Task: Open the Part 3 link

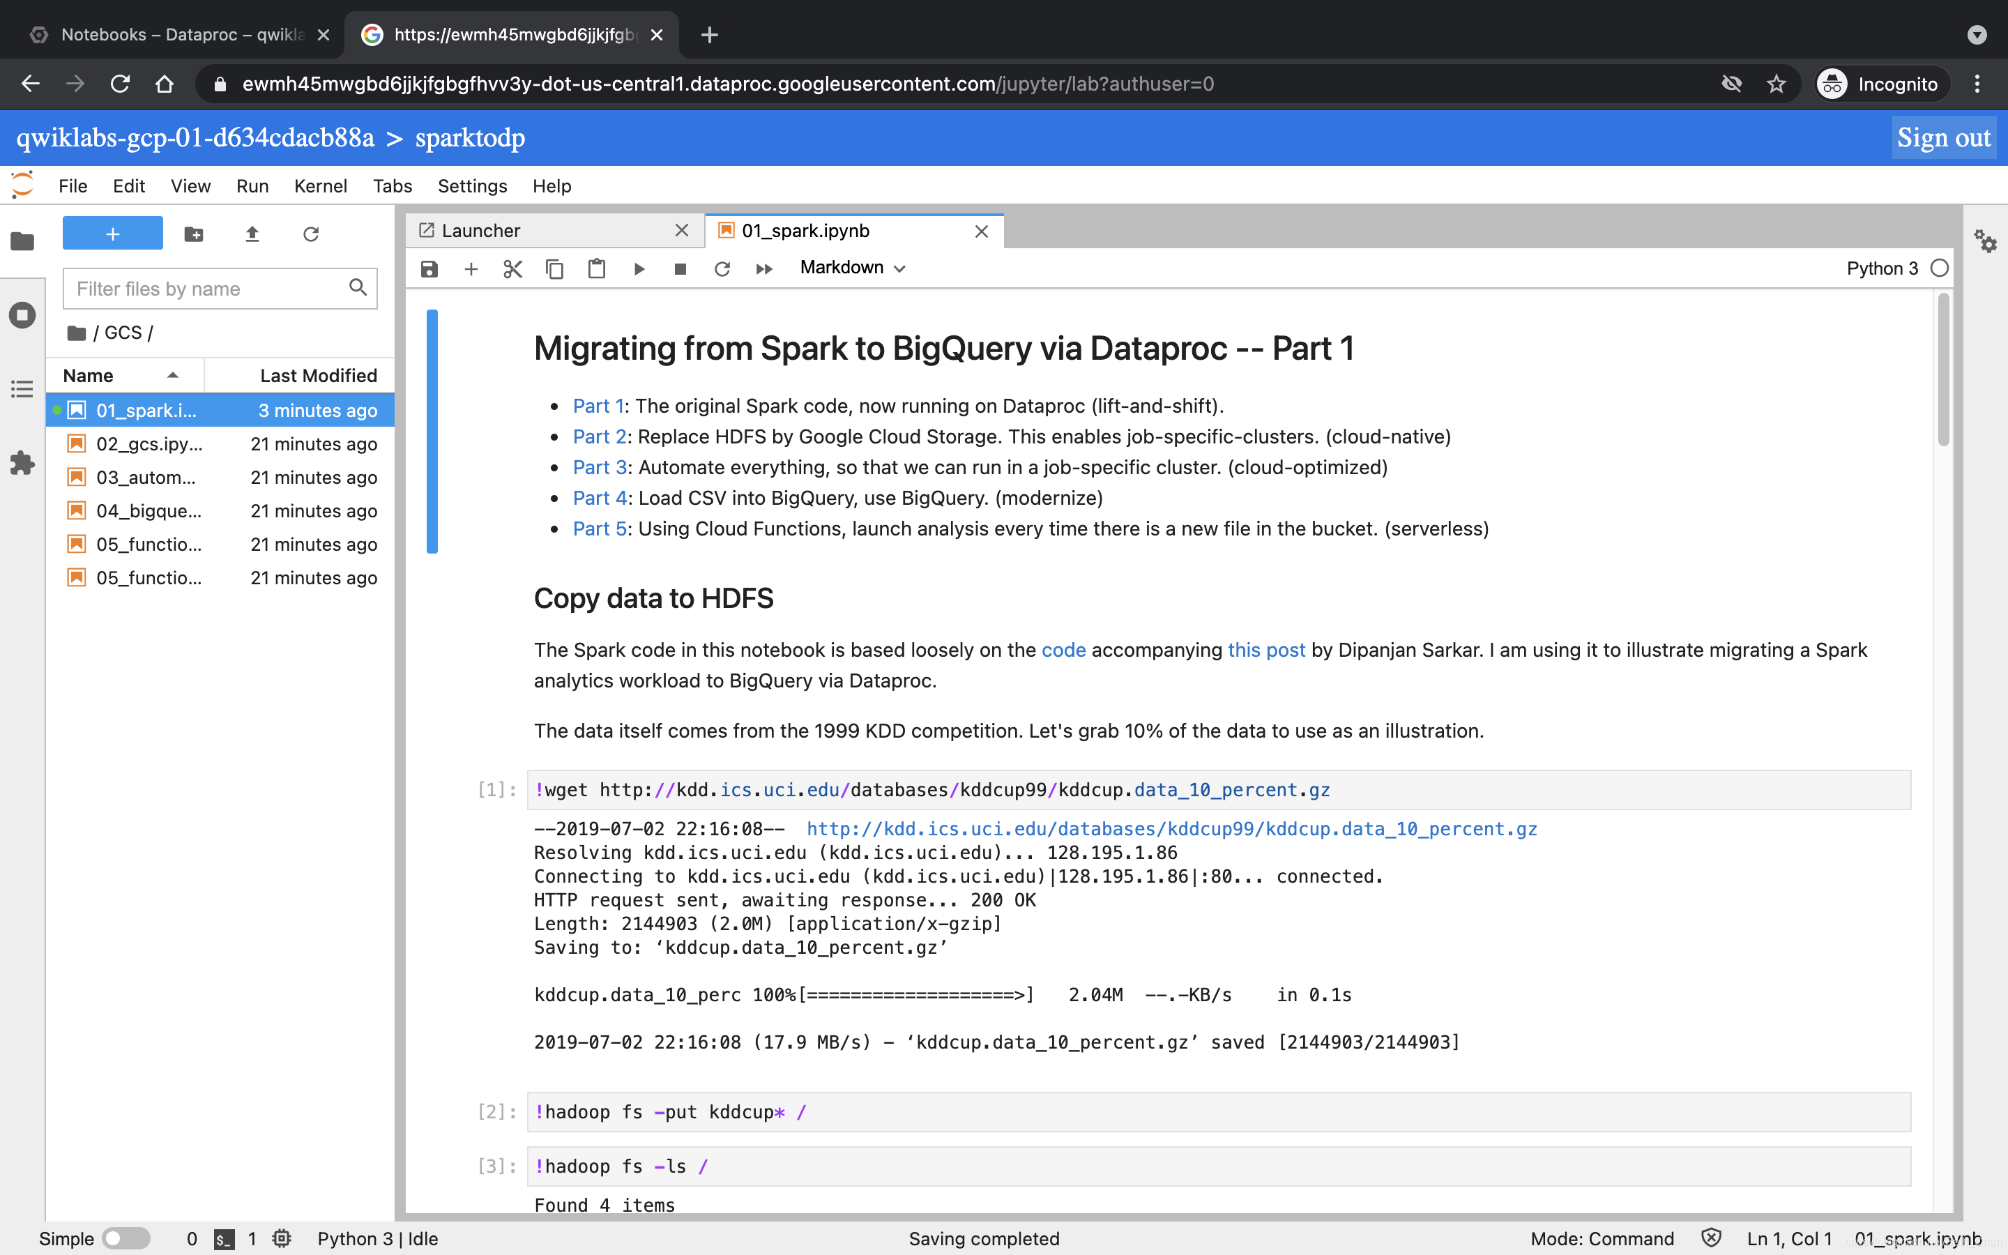Action: [x=599, y=467]
